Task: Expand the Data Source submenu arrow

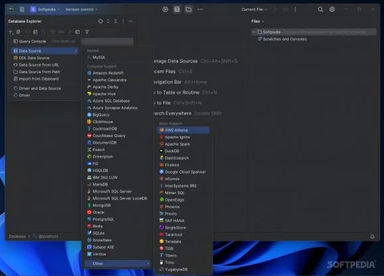Action: [x=76, y=51]
